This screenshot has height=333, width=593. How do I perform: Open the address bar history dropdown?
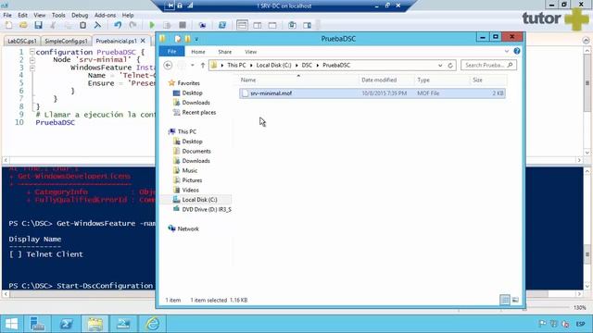coord(440,66)
